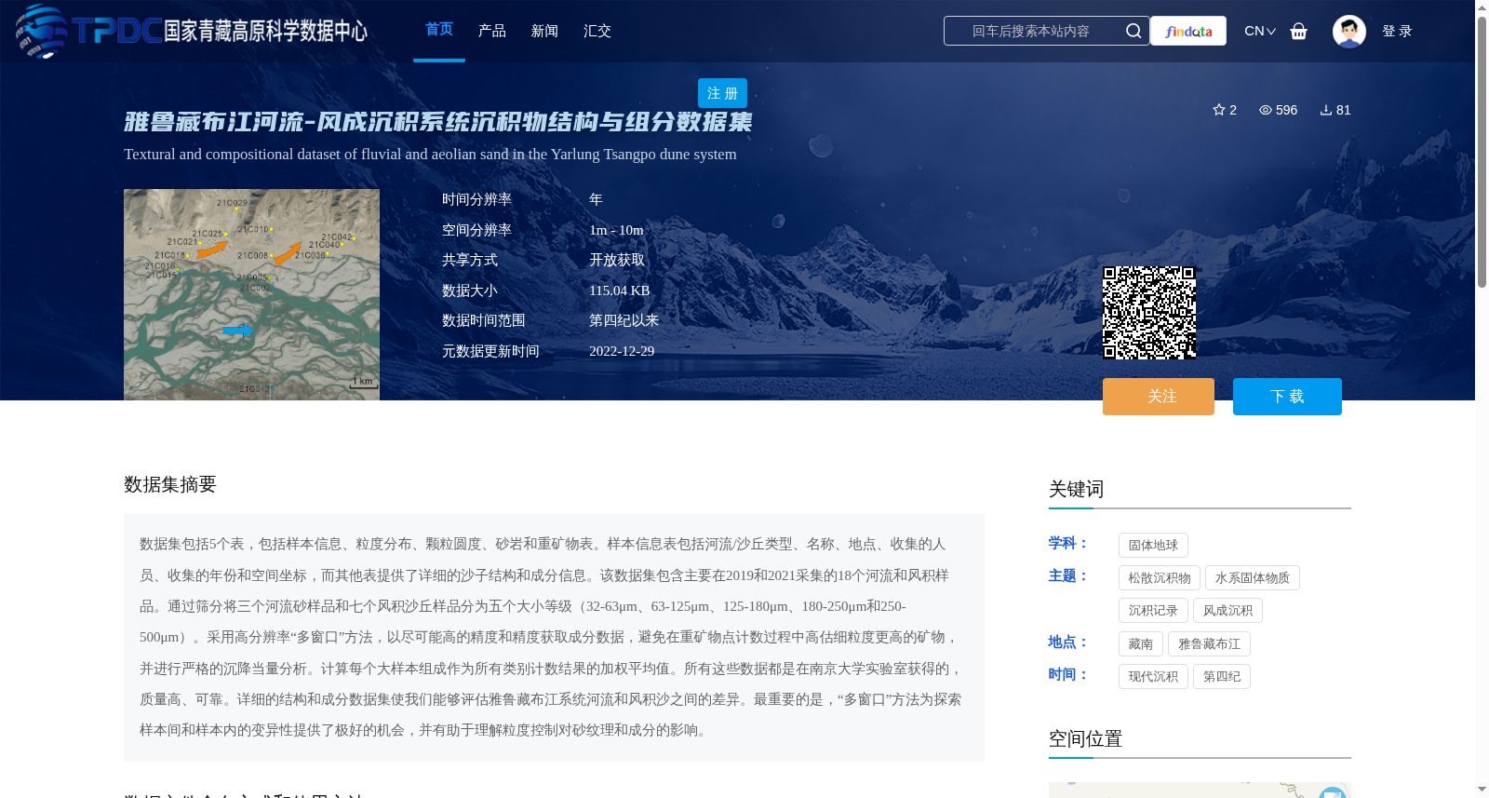Open the CN language dropdown
Viewport: 1489px width, 798px height.
coord(1259,31)
